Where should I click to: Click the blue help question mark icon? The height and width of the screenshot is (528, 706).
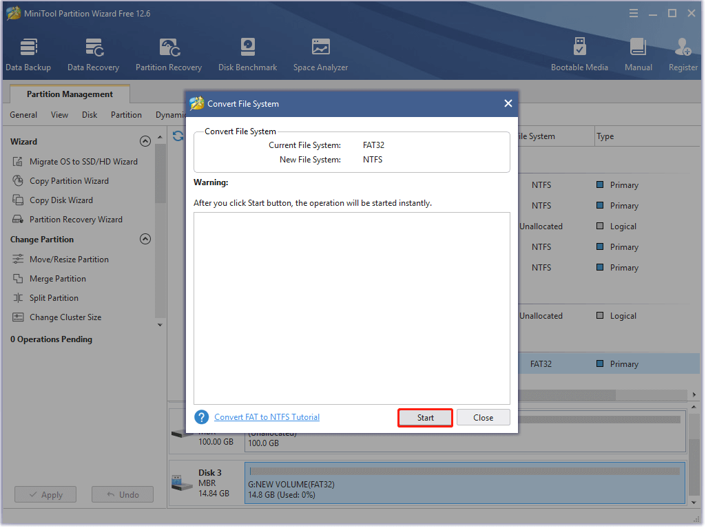point(202,418)
